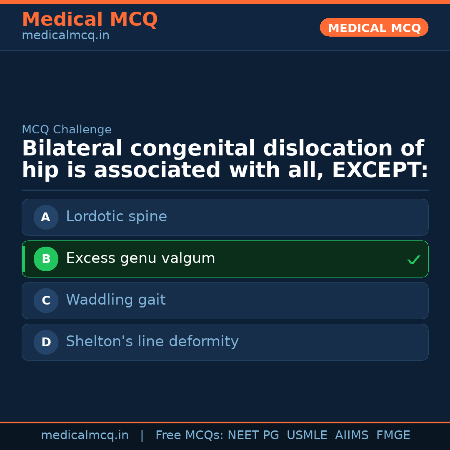Select the letter C option circle

46,300
